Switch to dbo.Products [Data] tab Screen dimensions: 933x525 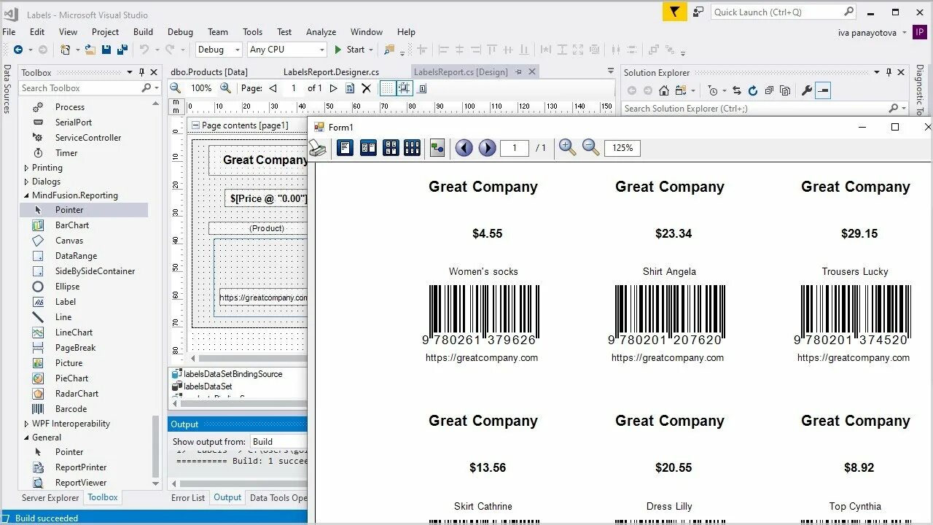click(x=209, y=72)
